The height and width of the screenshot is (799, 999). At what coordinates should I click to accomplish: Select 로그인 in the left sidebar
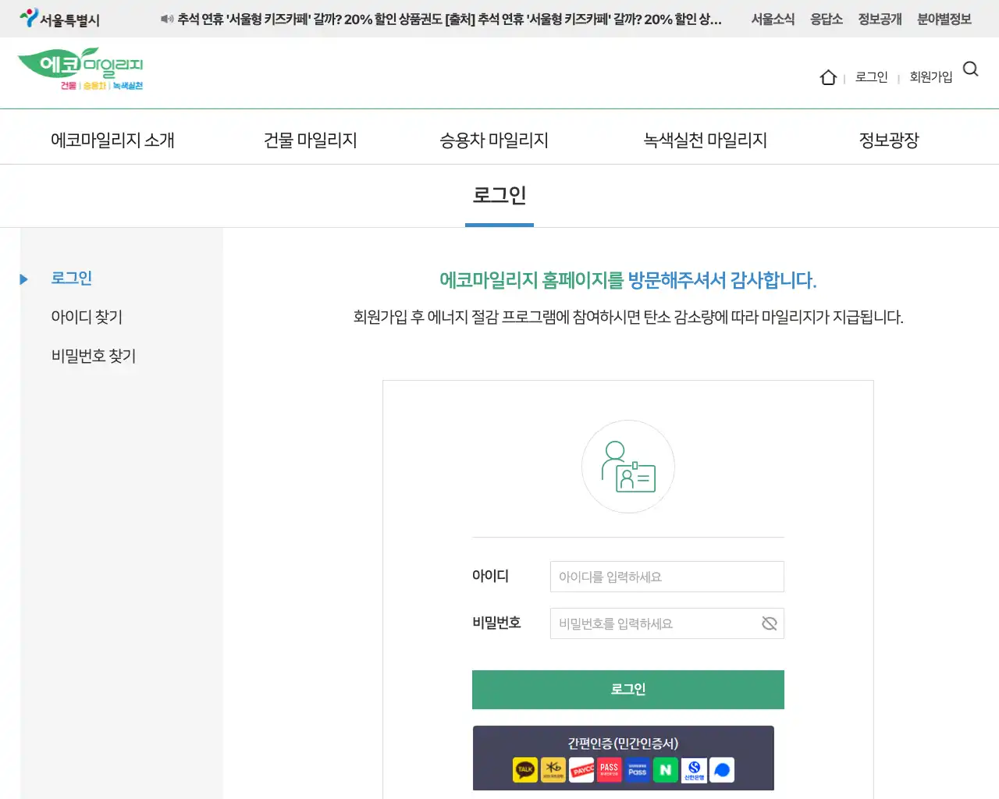pyautogui.click(x=72, y=278)
